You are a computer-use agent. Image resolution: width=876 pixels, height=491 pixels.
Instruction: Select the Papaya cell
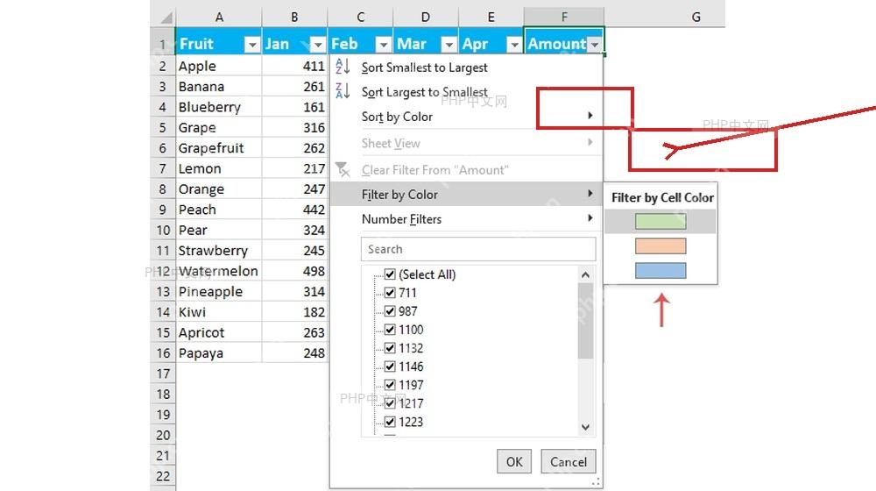click(218, 352)
